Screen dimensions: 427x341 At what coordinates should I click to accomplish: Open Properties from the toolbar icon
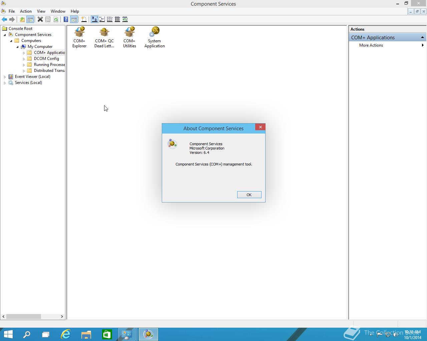(x=48, y=19)
